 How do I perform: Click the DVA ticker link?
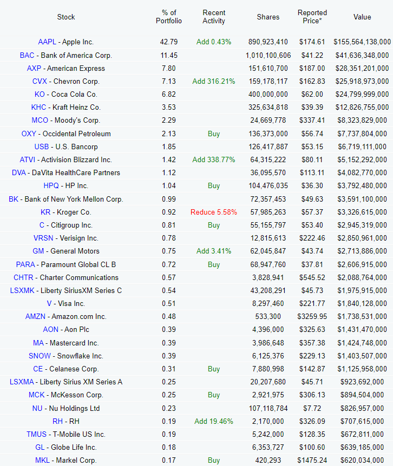tap(19, 172)
